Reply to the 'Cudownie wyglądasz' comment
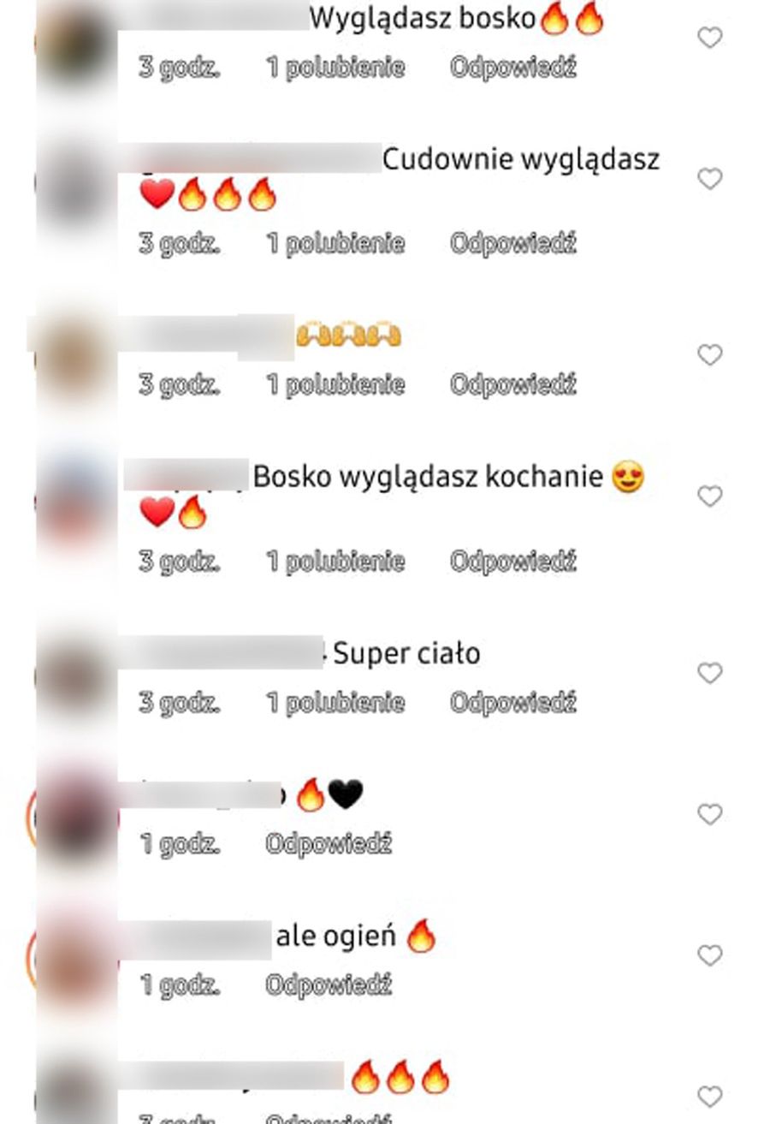The width and height of the screenshot is (770, 1124). click(x=513, y=244)
